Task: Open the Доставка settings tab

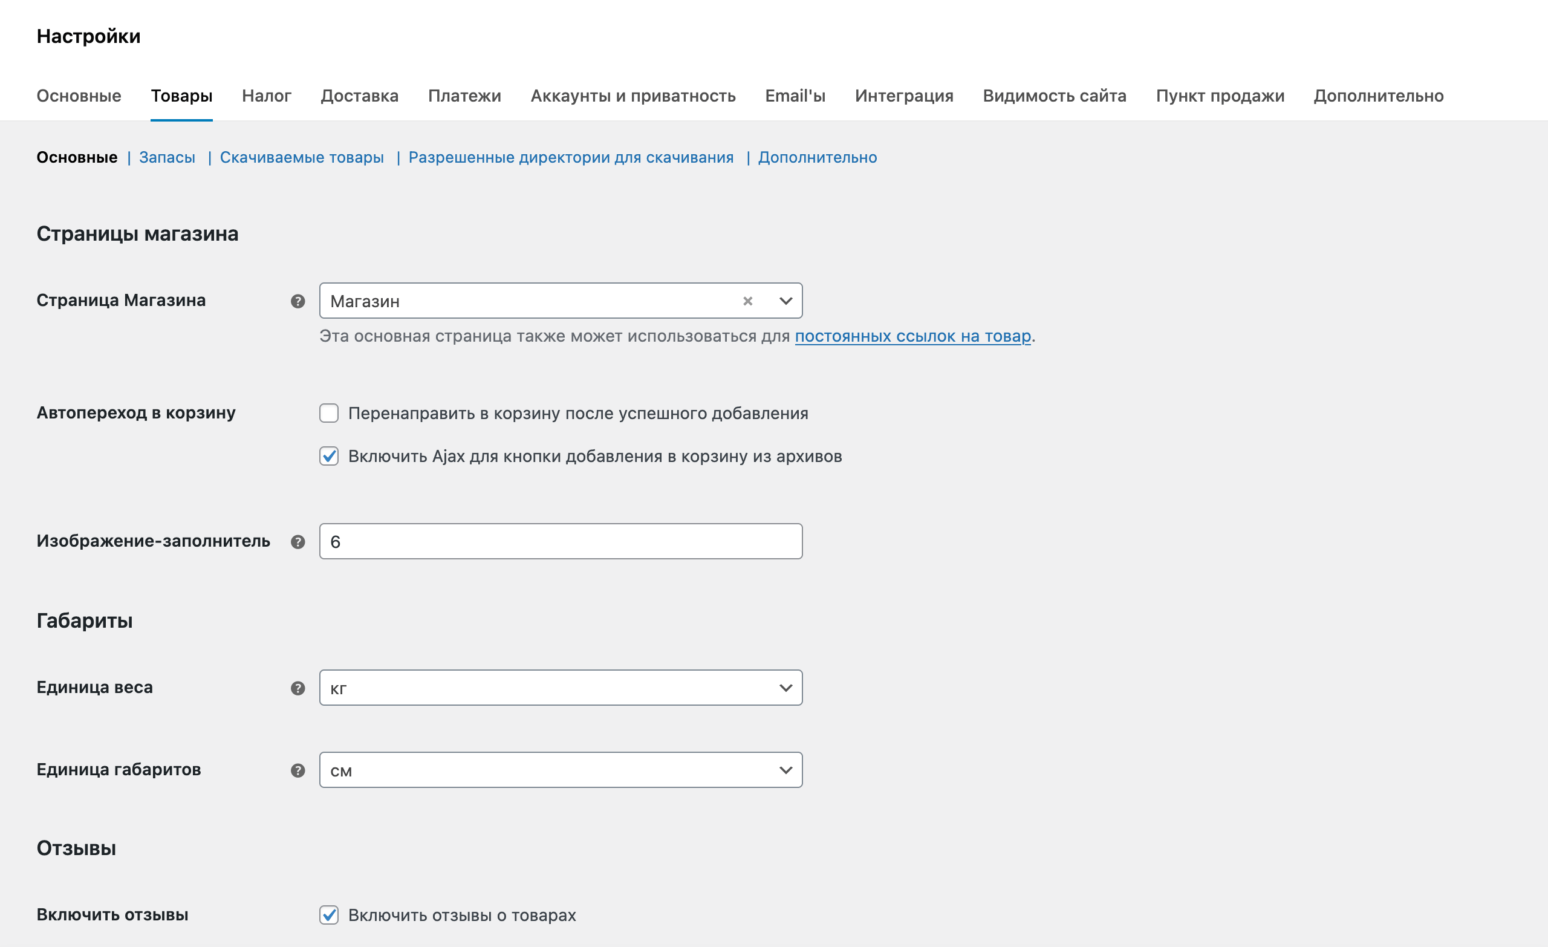Action: coord(359,96)
